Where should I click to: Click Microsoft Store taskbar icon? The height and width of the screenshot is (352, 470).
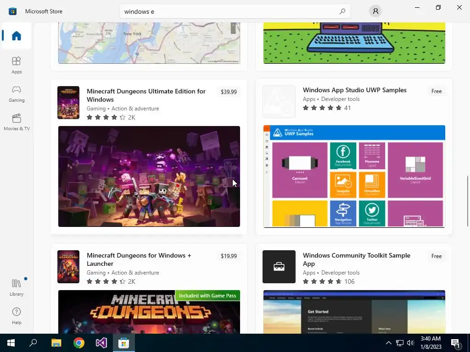coord(123,343)
